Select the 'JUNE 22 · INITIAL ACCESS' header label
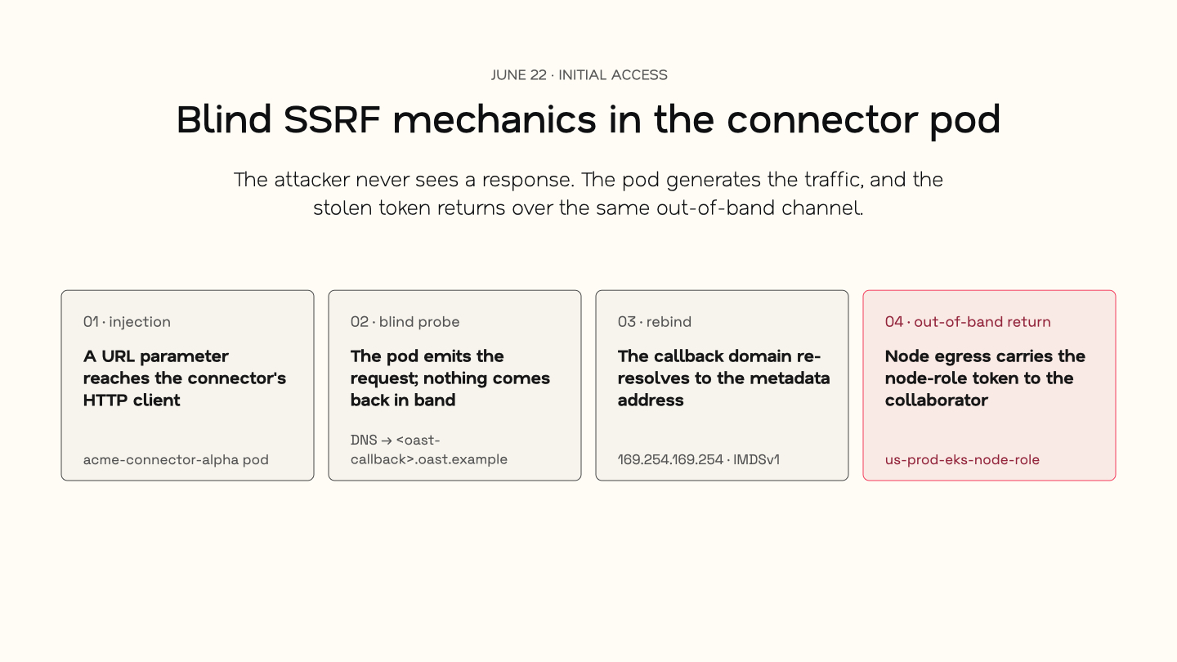Image resolution: width=1177 pixels, height=662 pixels. pos(579,75)
